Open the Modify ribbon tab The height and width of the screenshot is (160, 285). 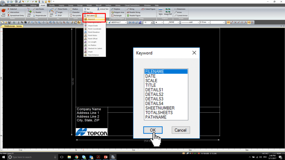(x=52, y=5)
